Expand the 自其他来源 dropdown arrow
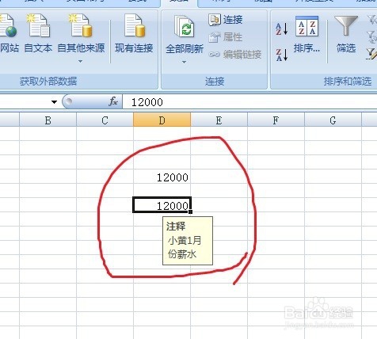Image resolution: width=377 pixels, height=339 pixels. click(x=81, y=61)
